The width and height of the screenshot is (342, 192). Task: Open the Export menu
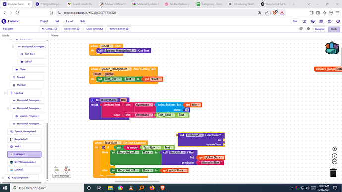[x=70, y=21]
